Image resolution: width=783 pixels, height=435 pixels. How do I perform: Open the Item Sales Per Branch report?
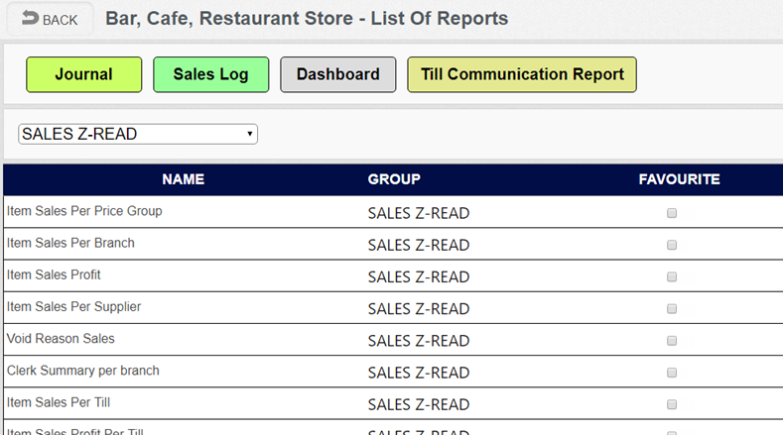70,243
